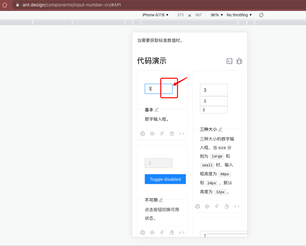Viewport: 306px width, 246px height.
Task: Click the browser home icon
Action: click(5, 5)
